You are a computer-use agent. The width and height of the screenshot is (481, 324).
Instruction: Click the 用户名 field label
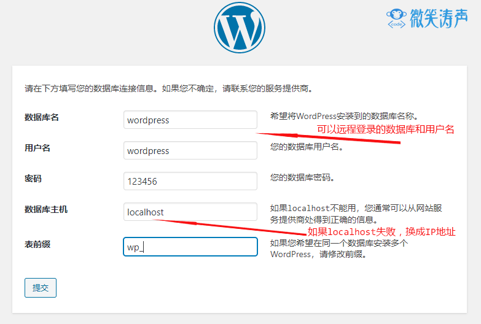(37, 148)
